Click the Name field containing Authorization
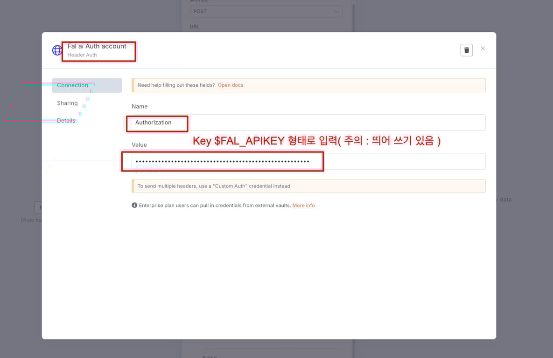Viewport: 553px width, 358px height. pyautogui.click(x=308, y=123)
